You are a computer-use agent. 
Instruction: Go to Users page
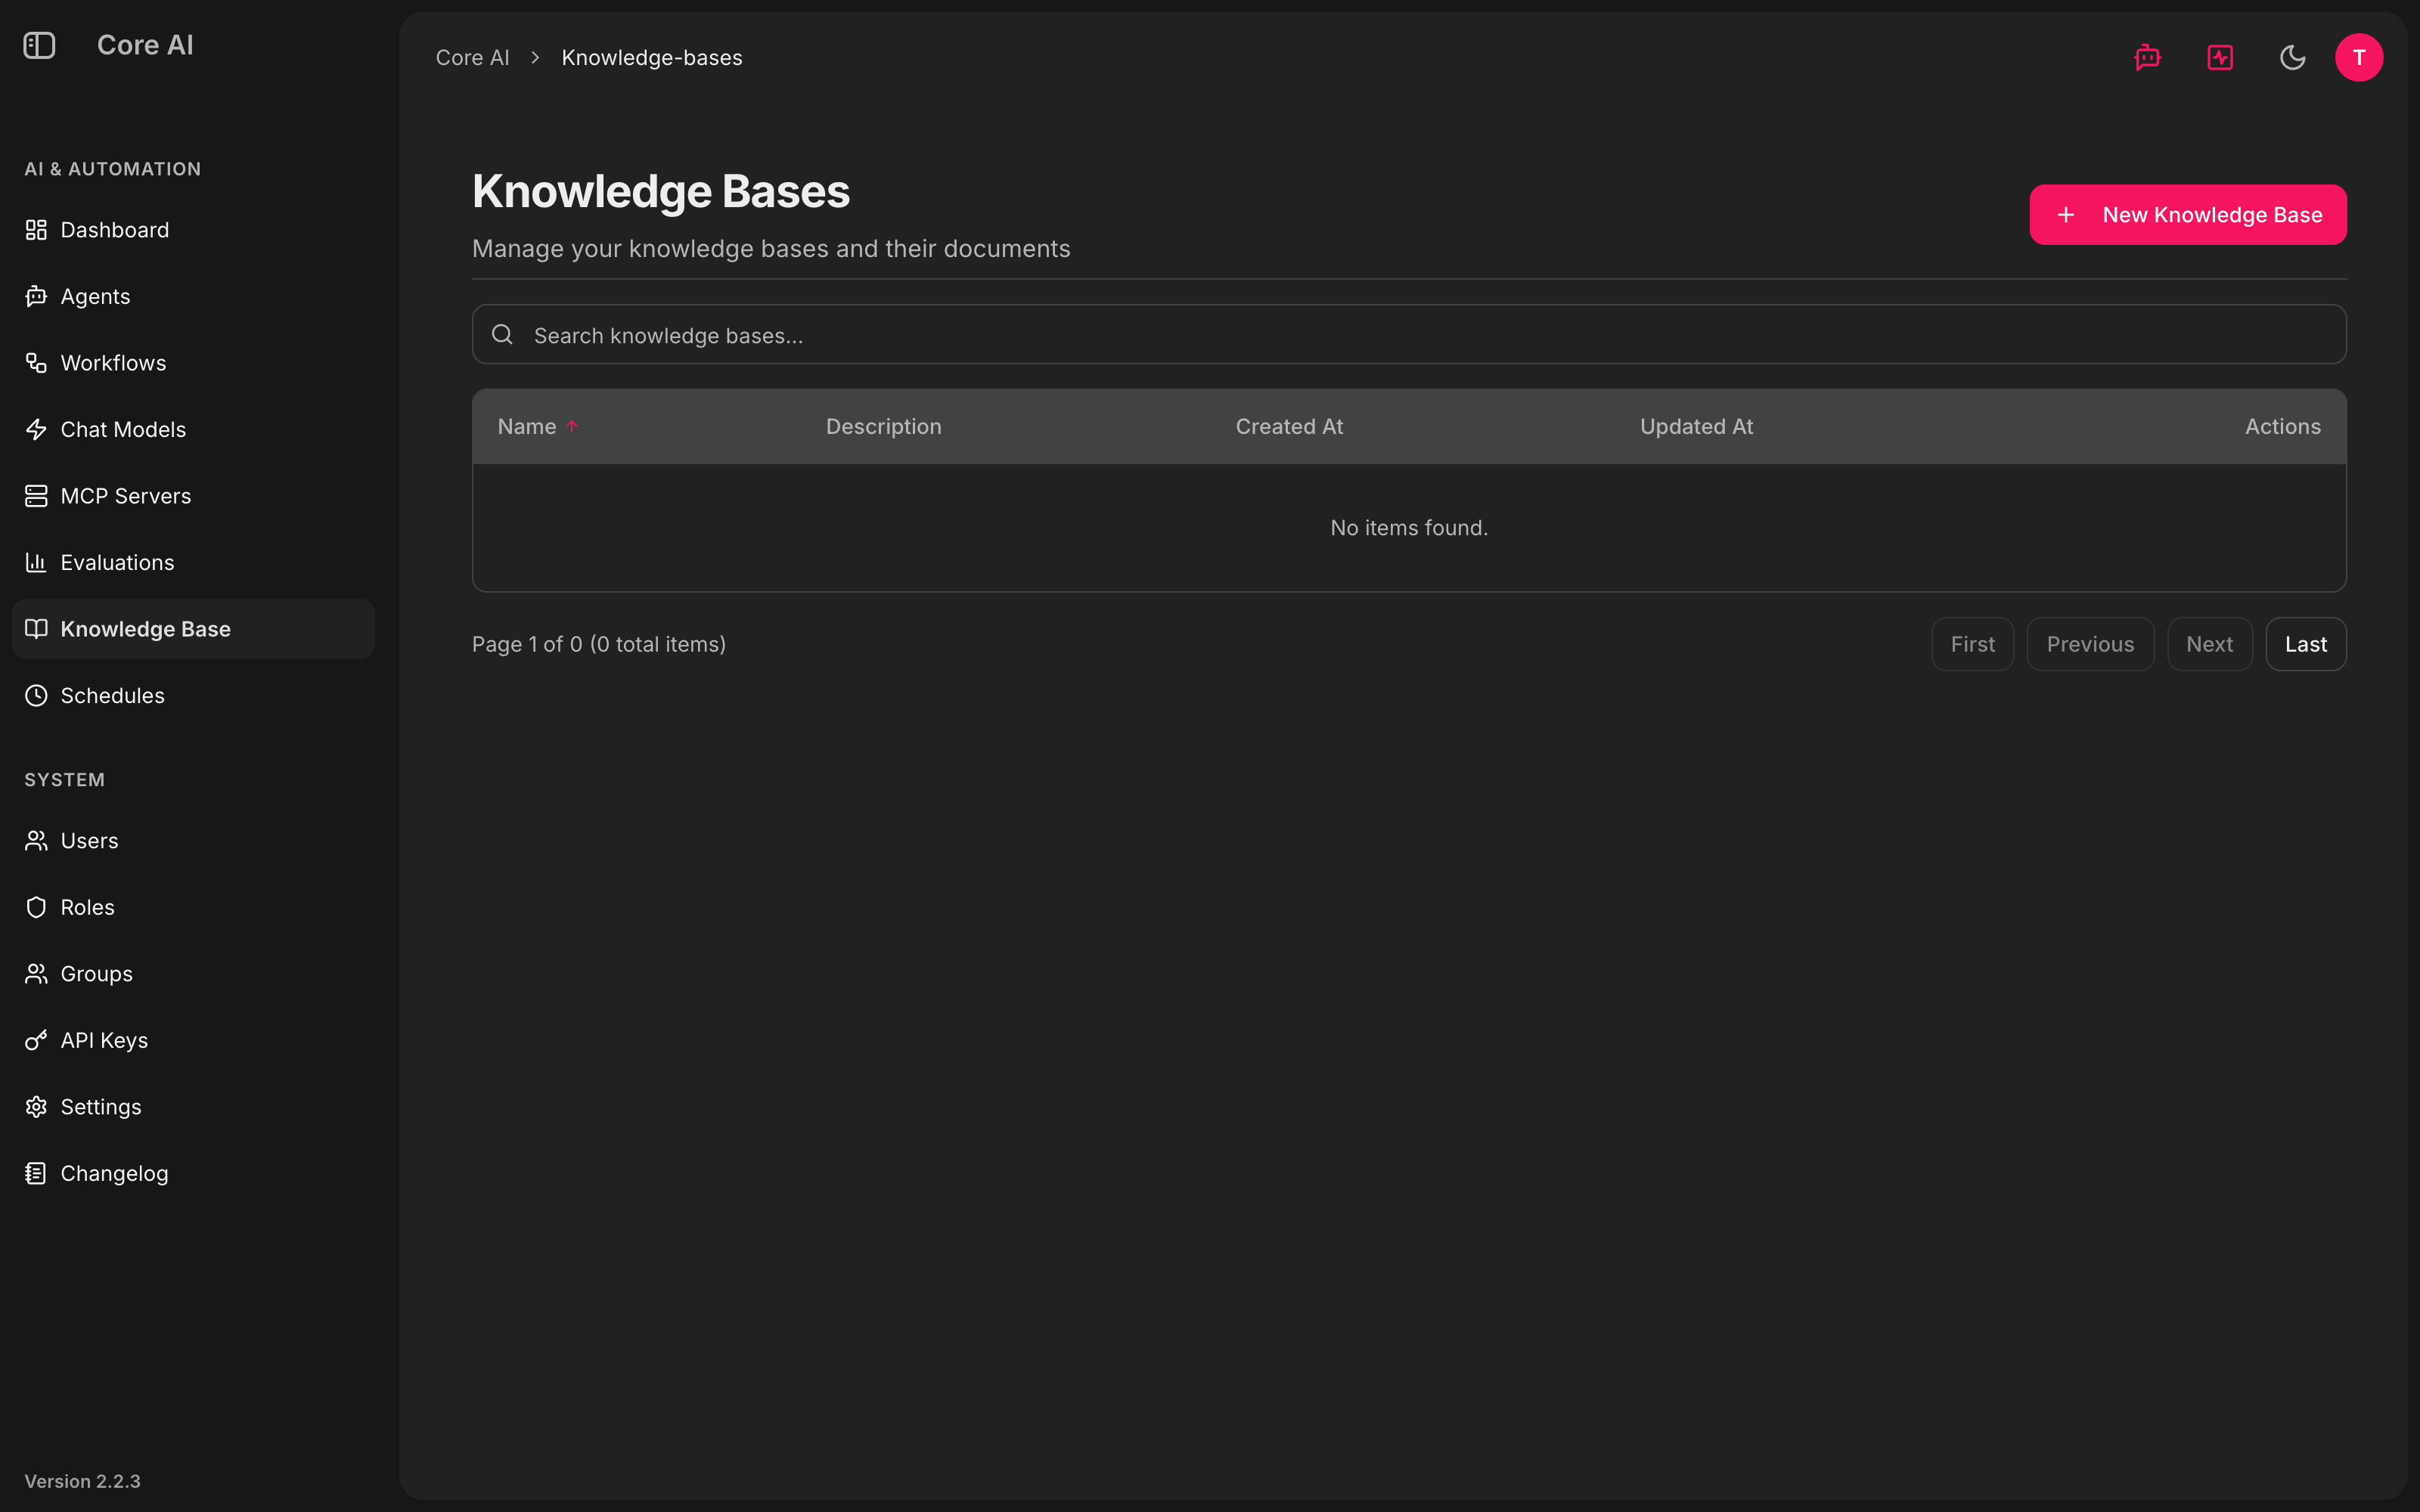coord(193,841)
